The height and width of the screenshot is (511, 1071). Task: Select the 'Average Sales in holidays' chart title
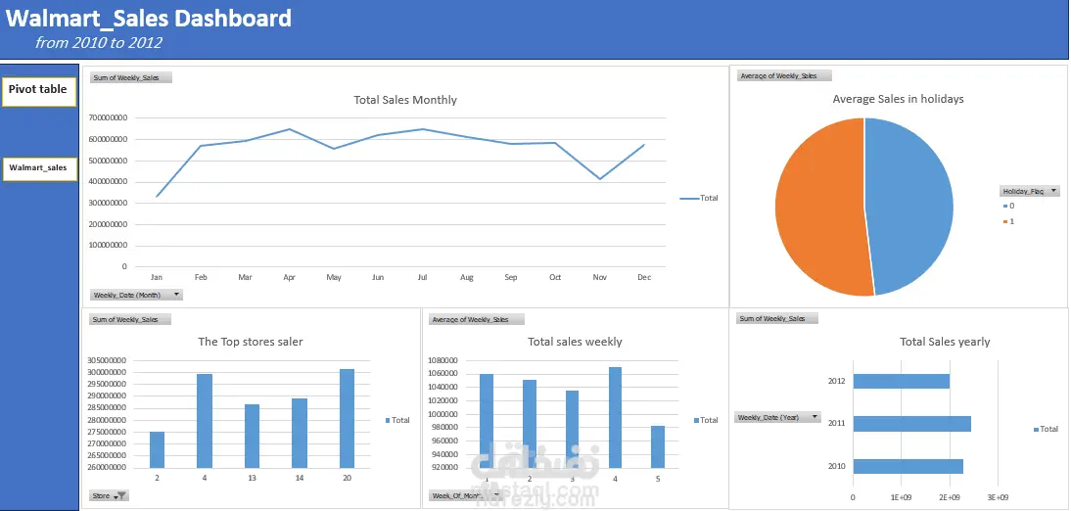point(898,99)
